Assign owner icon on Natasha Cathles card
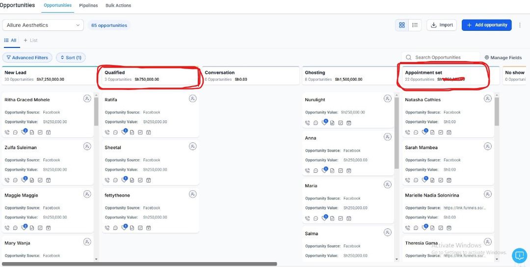The image size is (530, 267). pos(488,99)
